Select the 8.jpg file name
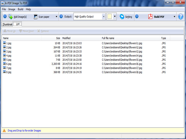This screenshot has height=139, width=186. (x=9, y=72)
